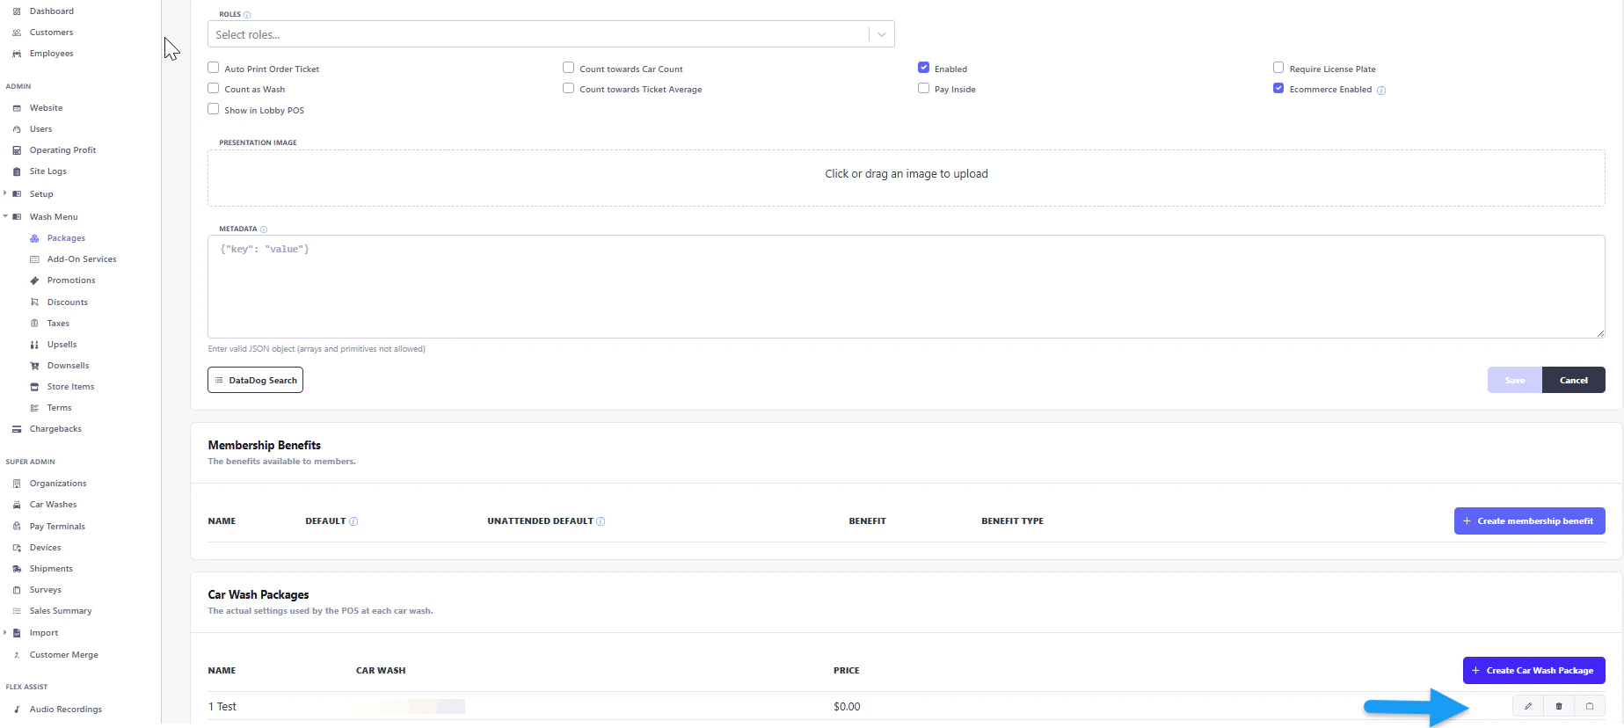Open the Taxes menu item

58,324
